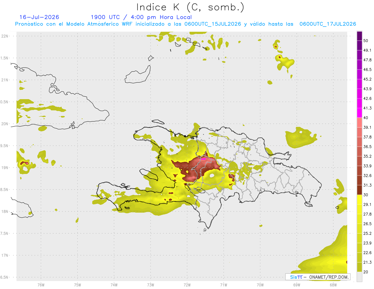Click the colorbar value 27.8
374x289 pixels.
pyautogui.click(x=367, y=214)
